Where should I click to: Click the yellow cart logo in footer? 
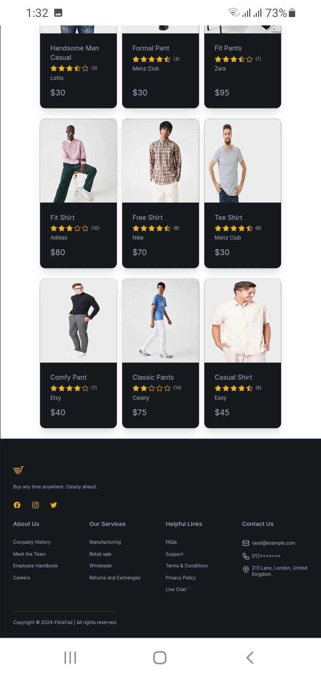click(x=18, y=470)
